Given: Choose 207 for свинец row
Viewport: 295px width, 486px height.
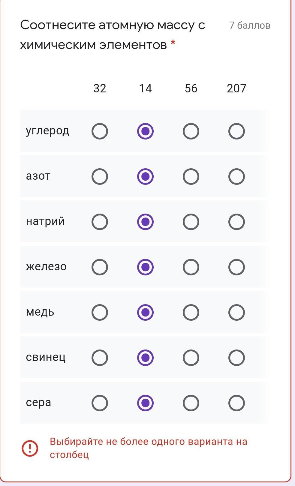Looking at the screenshot, I should coord(236,358).
